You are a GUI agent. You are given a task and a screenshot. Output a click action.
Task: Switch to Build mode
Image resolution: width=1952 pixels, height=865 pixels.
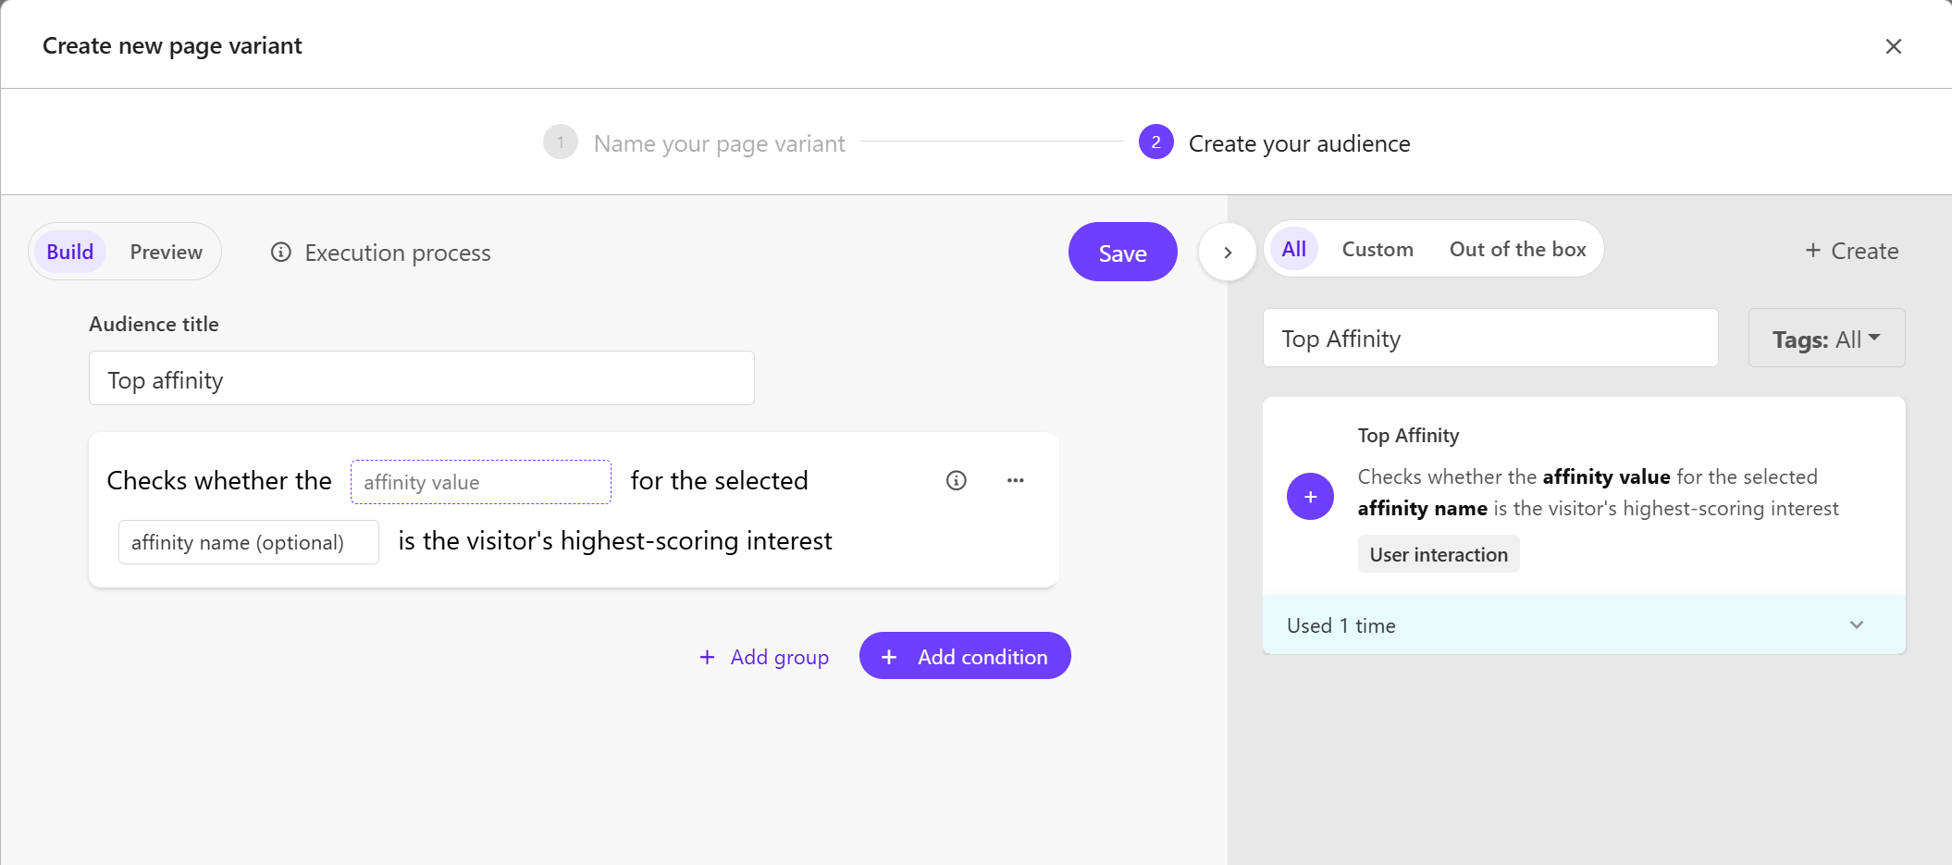pyautogui.click(x=70, y=252)
